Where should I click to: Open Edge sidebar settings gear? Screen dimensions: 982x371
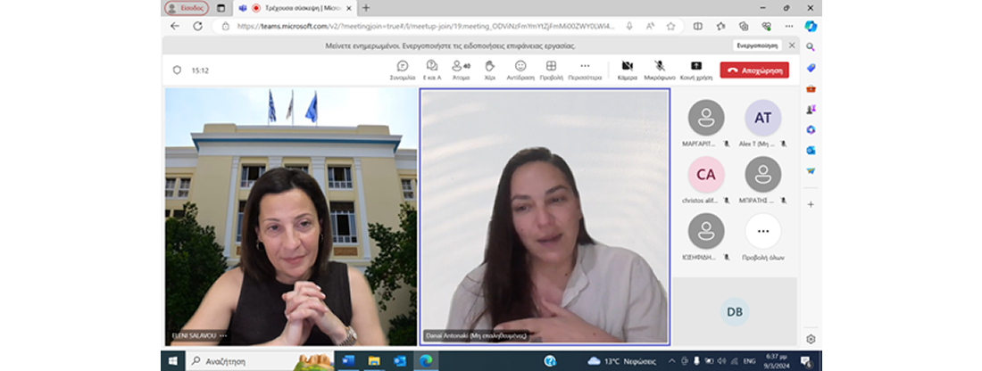pos(811,339)
